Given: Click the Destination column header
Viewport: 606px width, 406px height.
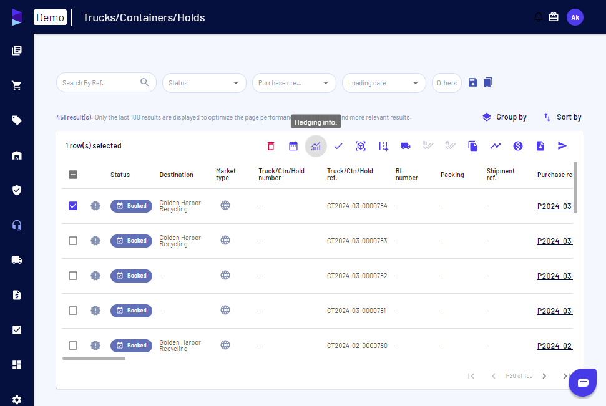Looking at the screenshot, I should [x=176, y=175].
